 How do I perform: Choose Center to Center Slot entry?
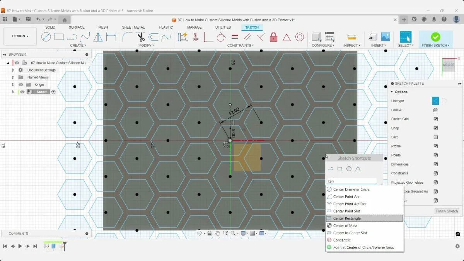point(365,233)
